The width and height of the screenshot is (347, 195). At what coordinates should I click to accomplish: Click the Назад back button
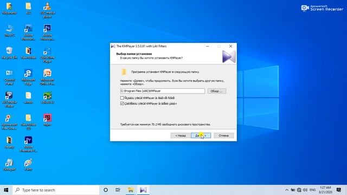tap(181, 135)
